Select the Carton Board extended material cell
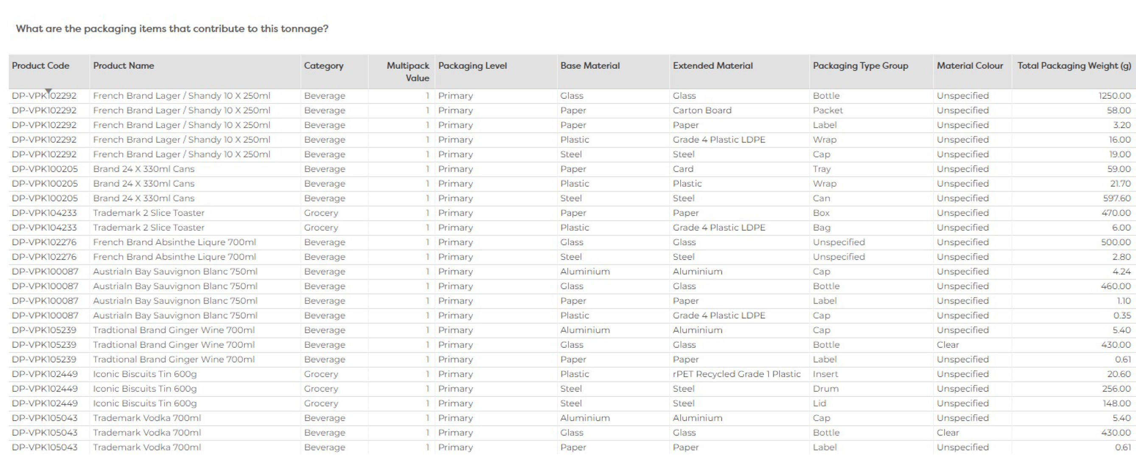 (701, 110)
